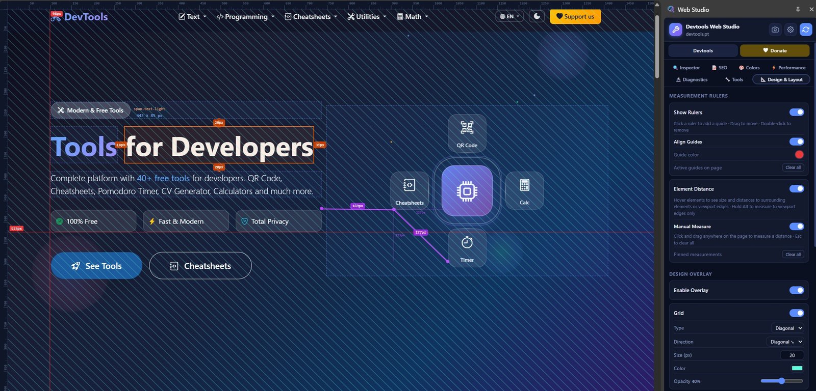The width and height of the screenshot is (816, 391).
Task: Open the Text menu dropdown
Action: click(x=192, y=17)
